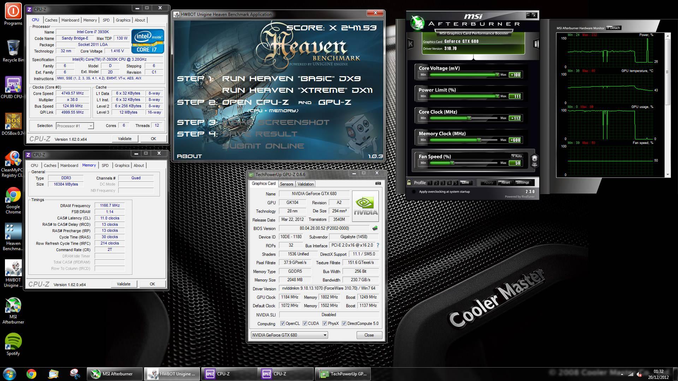This screenshot has height=381, width=678.
Task: Click the Core Clock slider handle
Action: tap(469, 118)
